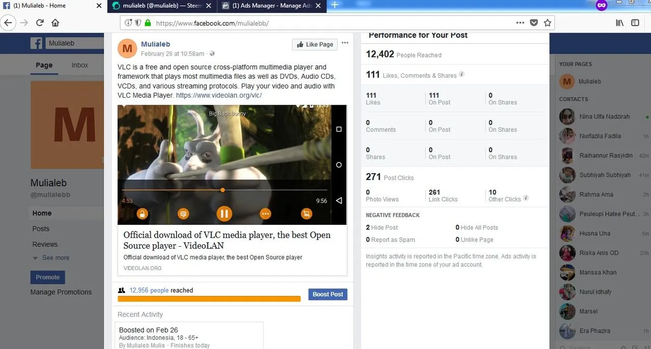
Task: Tap the subtitles icon in VLC player
Action: (184, 214)
